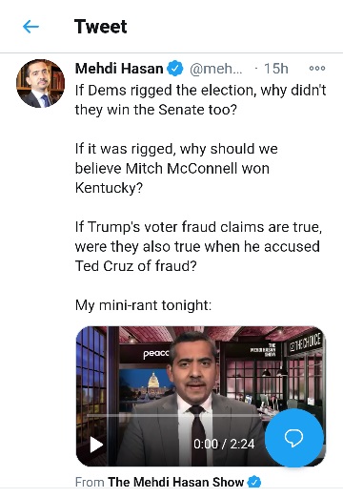343x498 pixels.
Task: Select the tweet text about Mitch McConnell
Action: pyautogui.click(x=176, y=168)
